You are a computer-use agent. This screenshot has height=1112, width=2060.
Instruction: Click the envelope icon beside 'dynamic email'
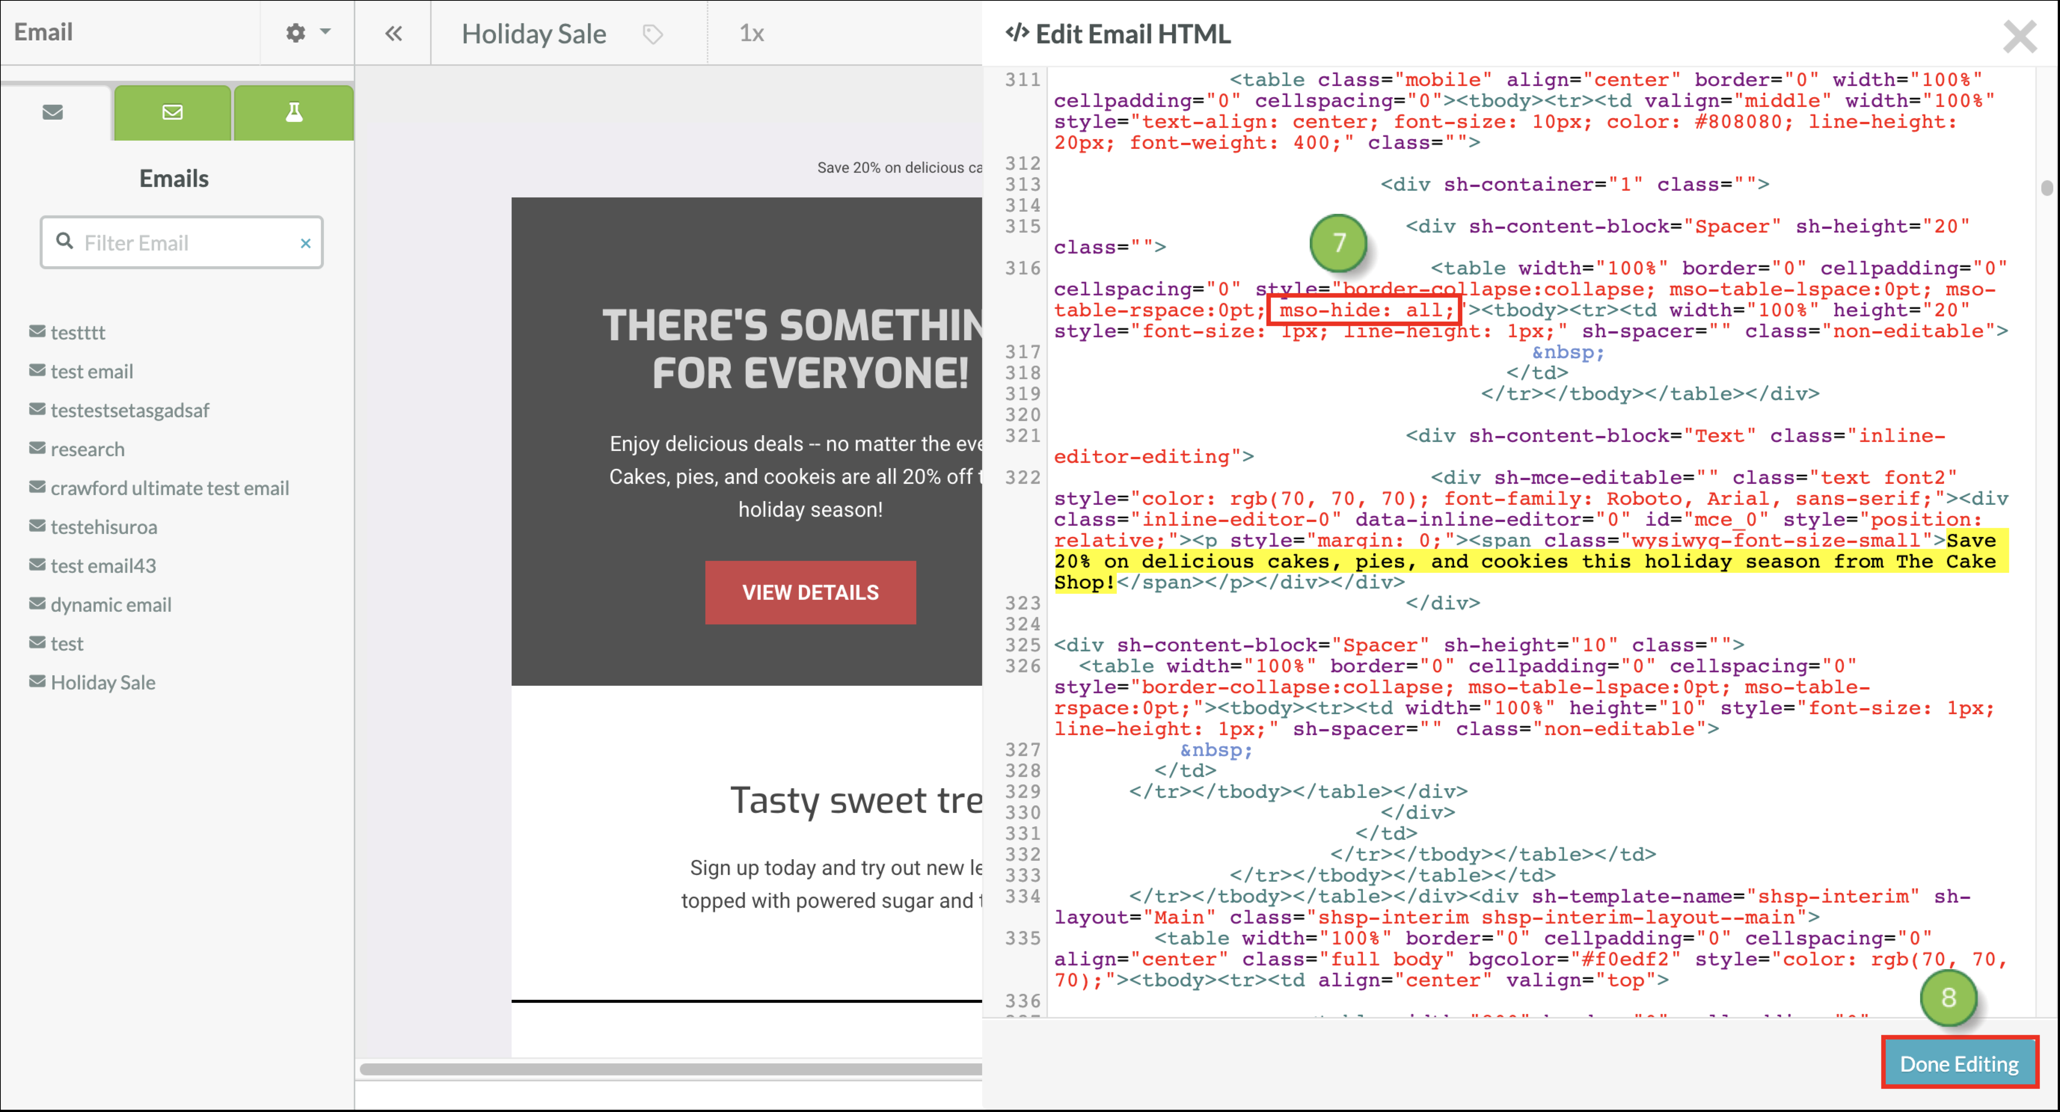point(37,603)
